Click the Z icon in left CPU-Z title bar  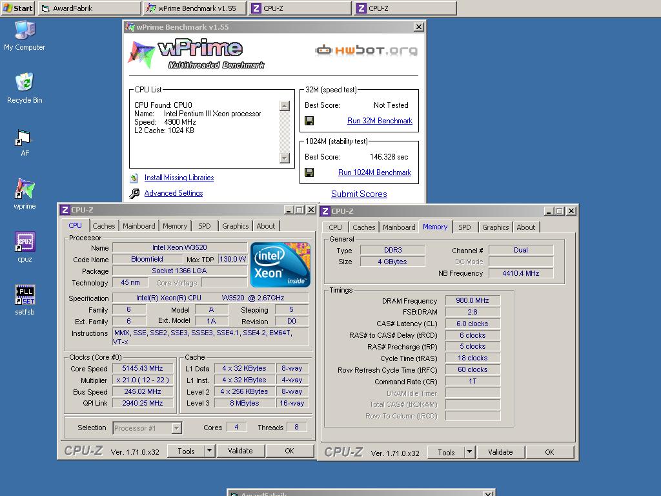click(x=65, y=210)
